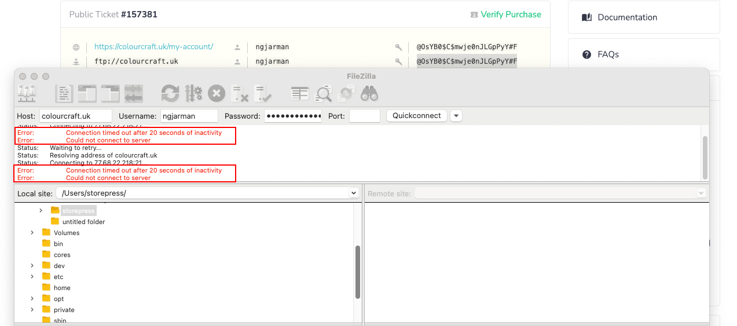Click the Host input field
737x326 pixels.
(x=76, y=116)
